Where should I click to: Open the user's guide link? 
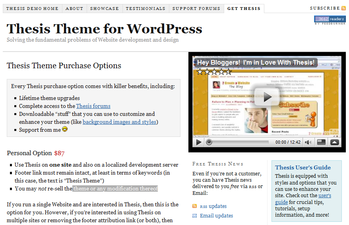(303, 199)
